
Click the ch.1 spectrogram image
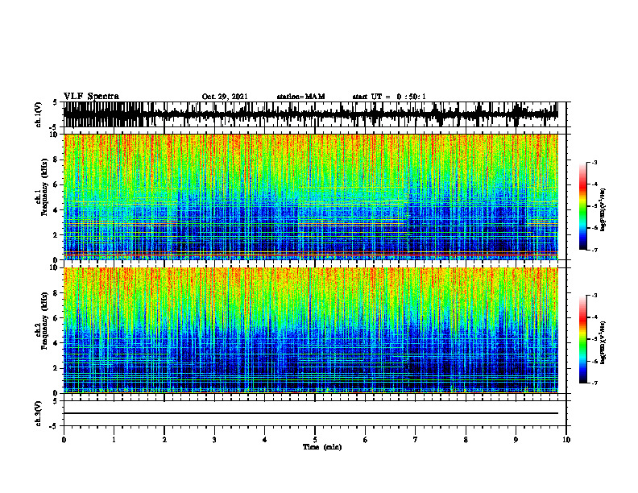310,197
